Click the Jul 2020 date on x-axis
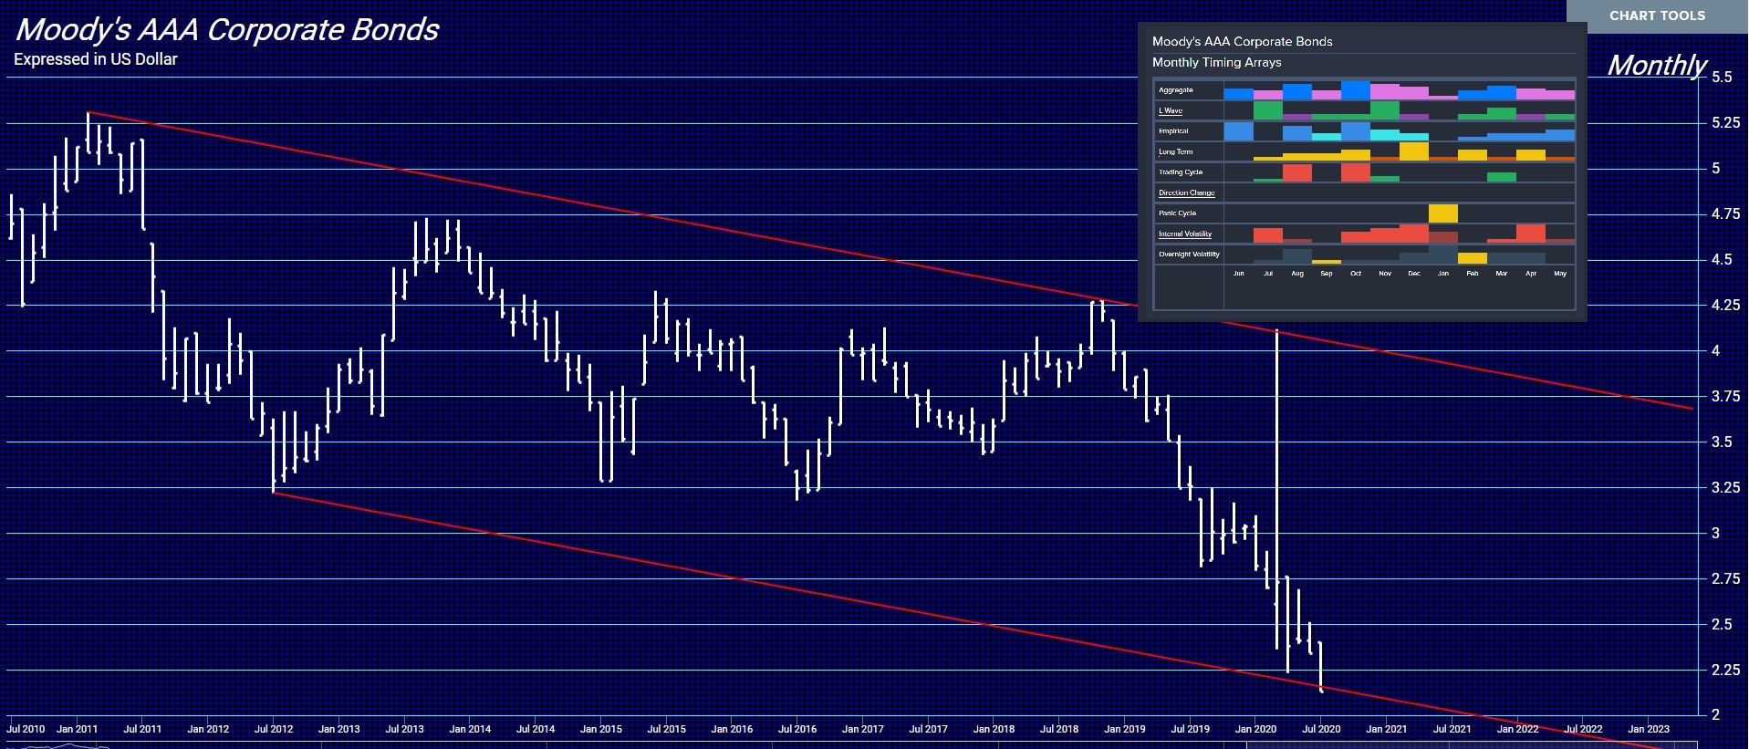This screenshot has width=1749, height=749. pyautogui.click(x=1321, y=729)
